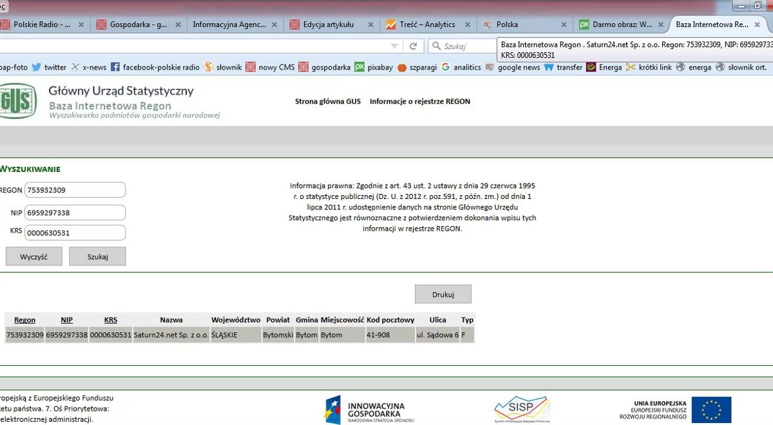
Task: Click the SISP logo
Action: pos(522,410)
